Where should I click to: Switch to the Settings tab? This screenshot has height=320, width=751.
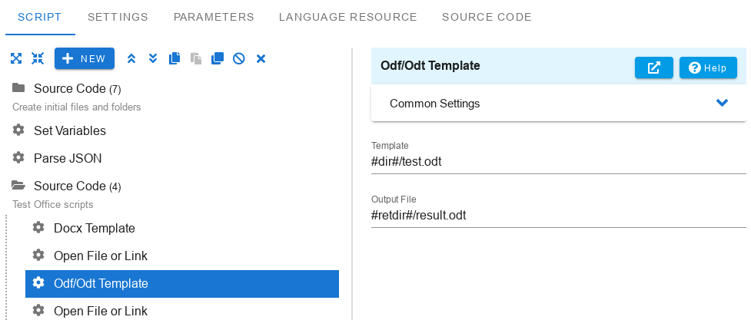coord(118,17)
